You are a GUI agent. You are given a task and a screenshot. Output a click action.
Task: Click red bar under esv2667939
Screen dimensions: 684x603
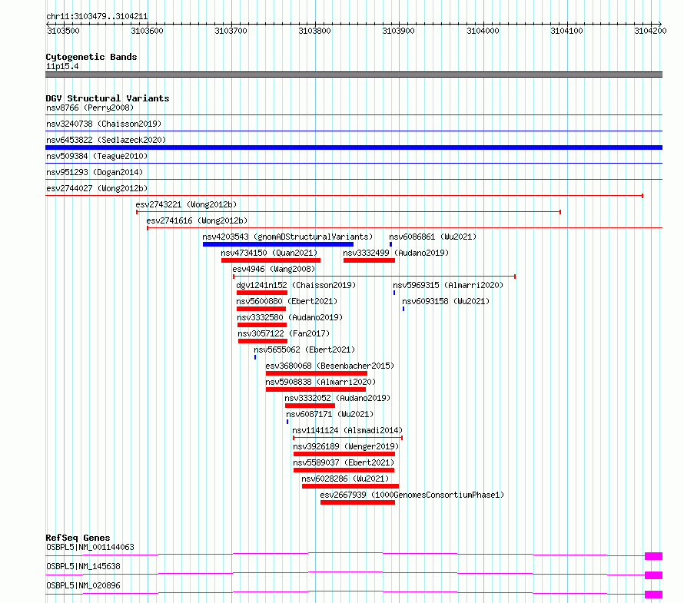357,502
